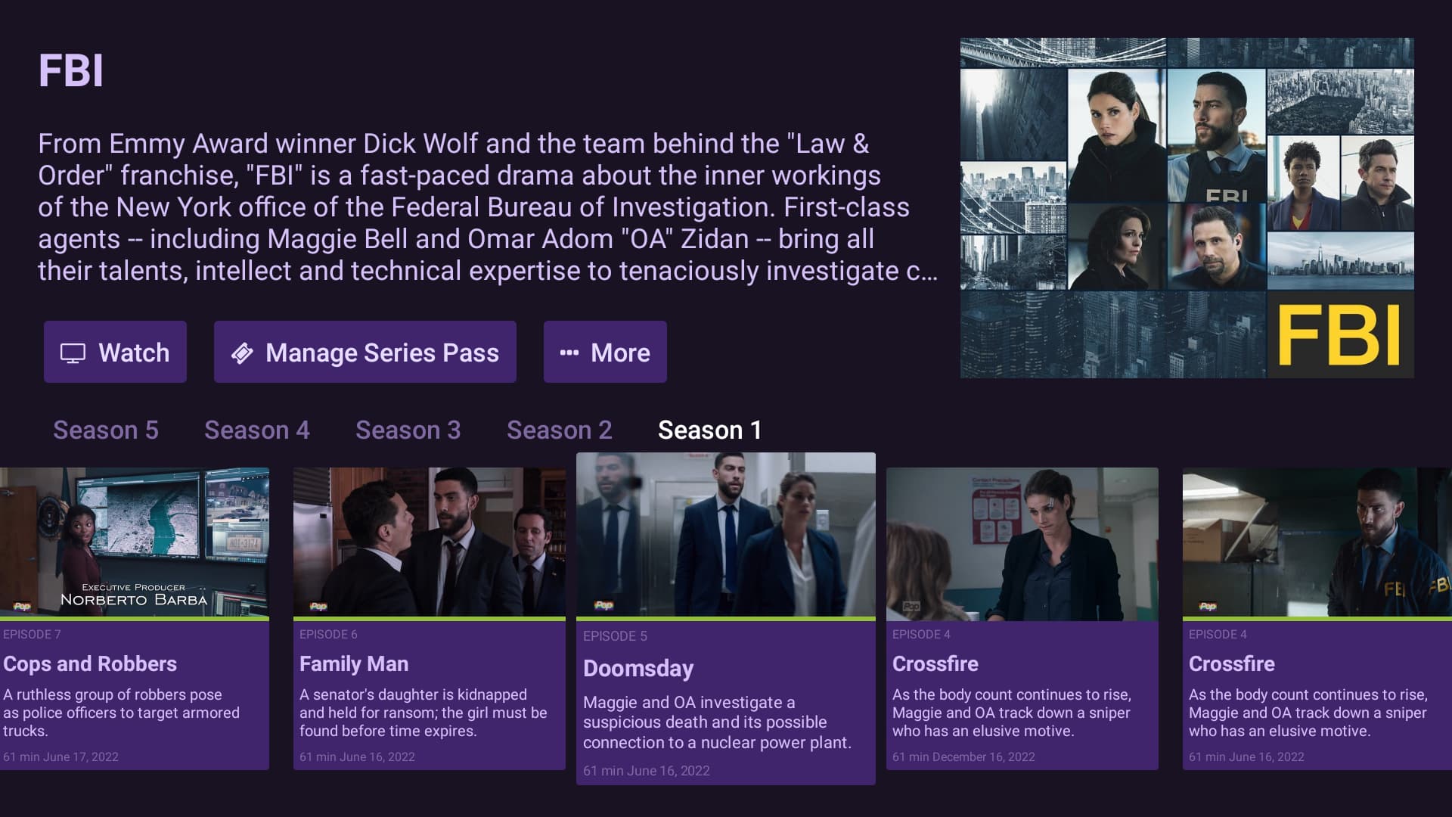
Task: Click Pop logo on Cops and Robbers thumbnail
Action: click(x=22, y=606)
